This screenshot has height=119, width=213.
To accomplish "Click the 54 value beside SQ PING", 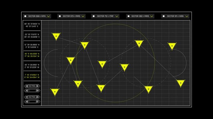I will [27, 86].
